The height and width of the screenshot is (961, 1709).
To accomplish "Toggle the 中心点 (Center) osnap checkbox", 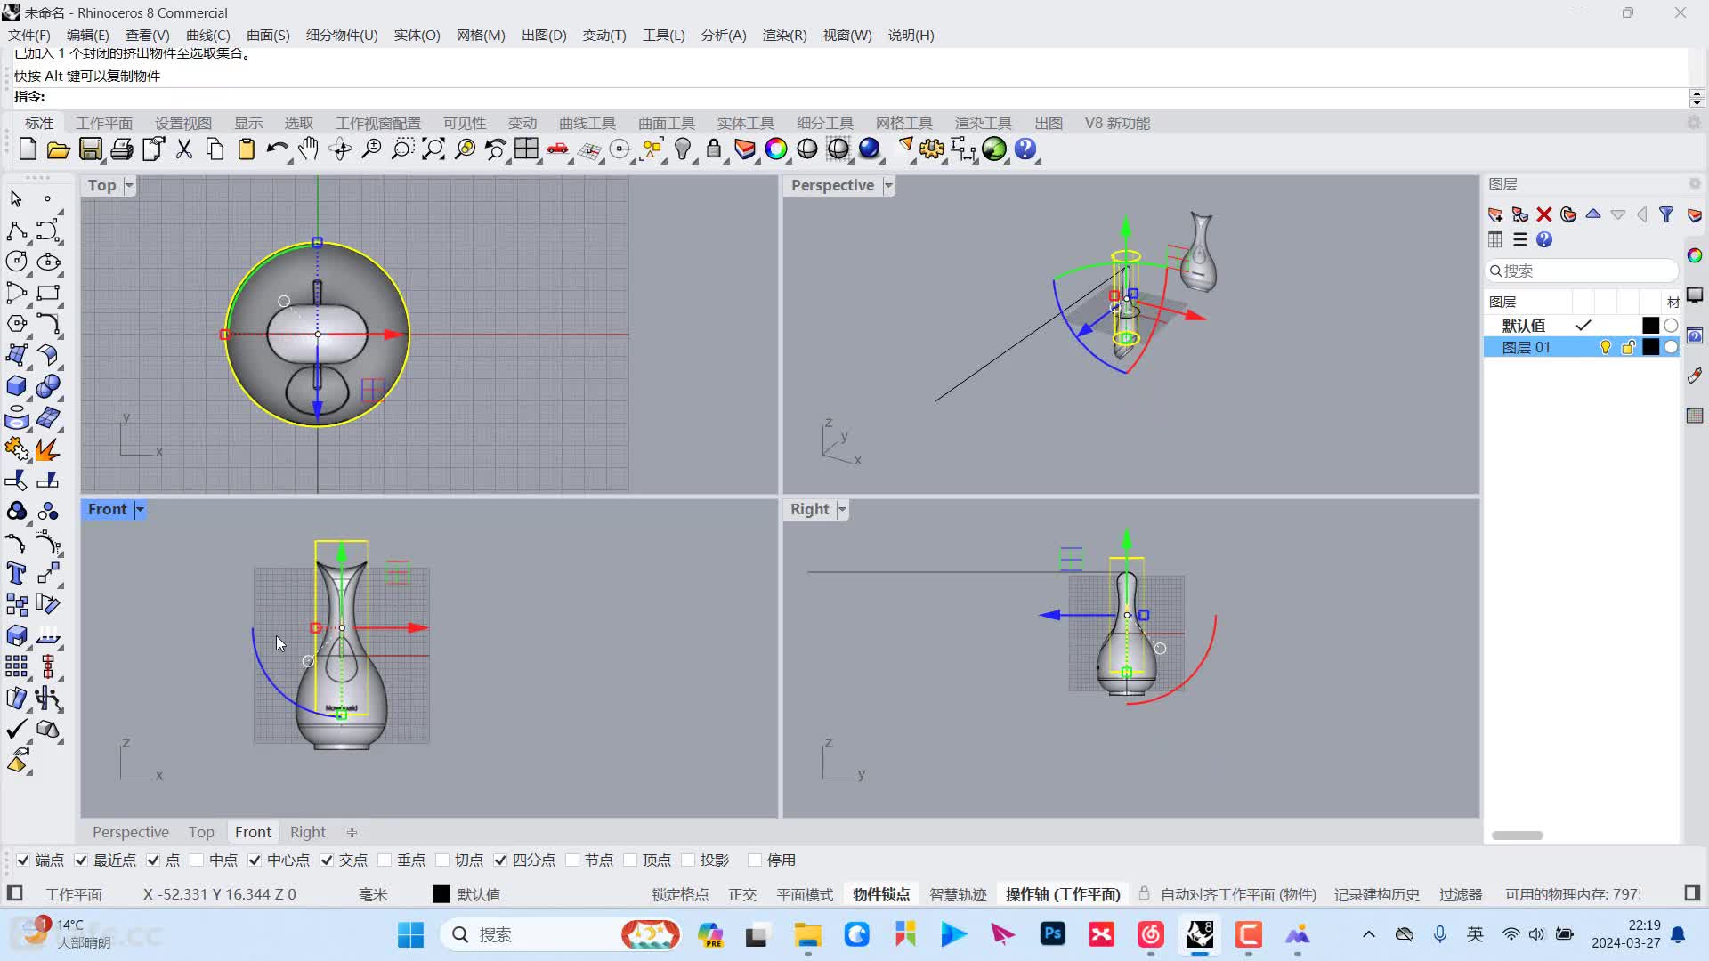I will tap(255, 860).
